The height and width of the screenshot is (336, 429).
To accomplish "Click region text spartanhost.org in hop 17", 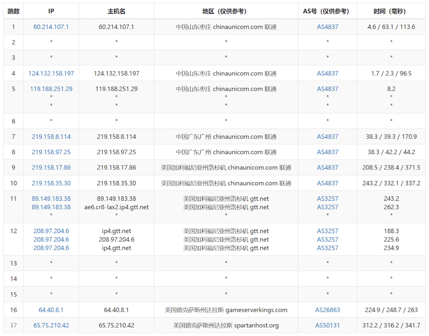I will [256, 326].
